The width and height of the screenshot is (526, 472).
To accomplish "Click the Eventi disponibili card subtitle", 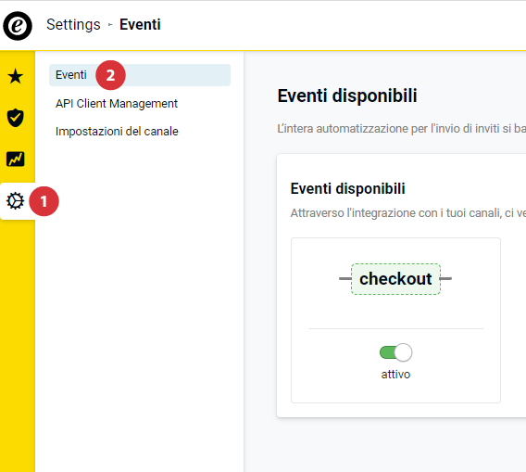I will 348,188.
